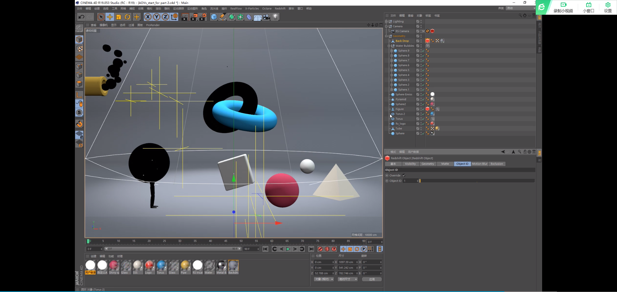Select the Live Selection arrow tool
Screen dimensions: 617x292
[x=101, y=17]
